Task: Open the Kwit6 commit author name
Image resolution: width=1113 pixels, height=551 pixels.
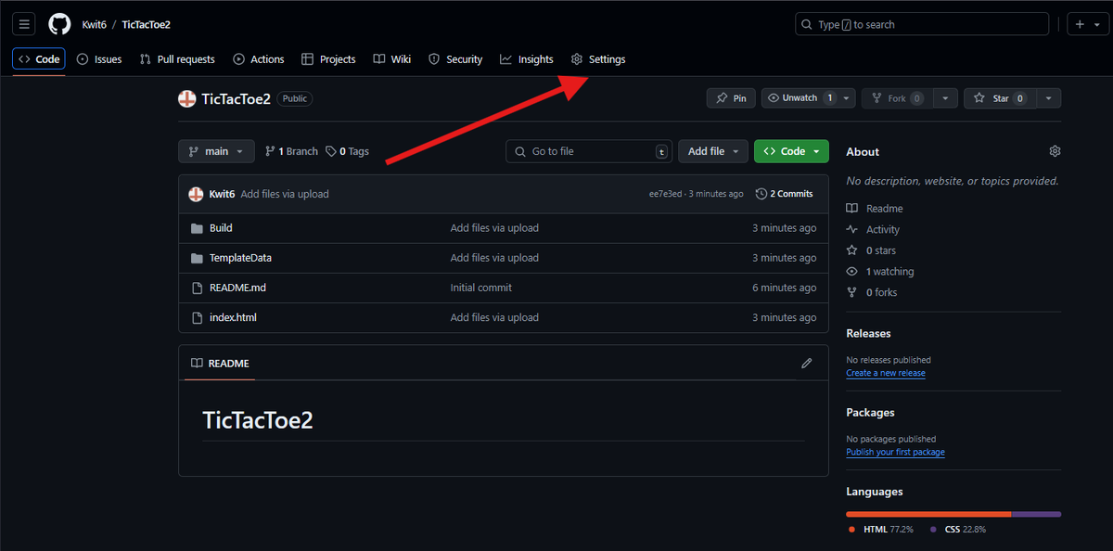Action: (222, 194)
